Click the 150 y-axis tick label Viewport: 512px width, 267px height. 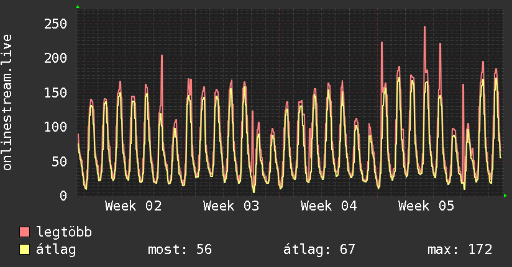pyautogui.click(x=55, y=93)
